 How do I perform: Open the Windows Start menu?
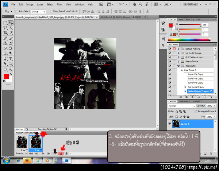pyautogui.click(x=7, y=160)
